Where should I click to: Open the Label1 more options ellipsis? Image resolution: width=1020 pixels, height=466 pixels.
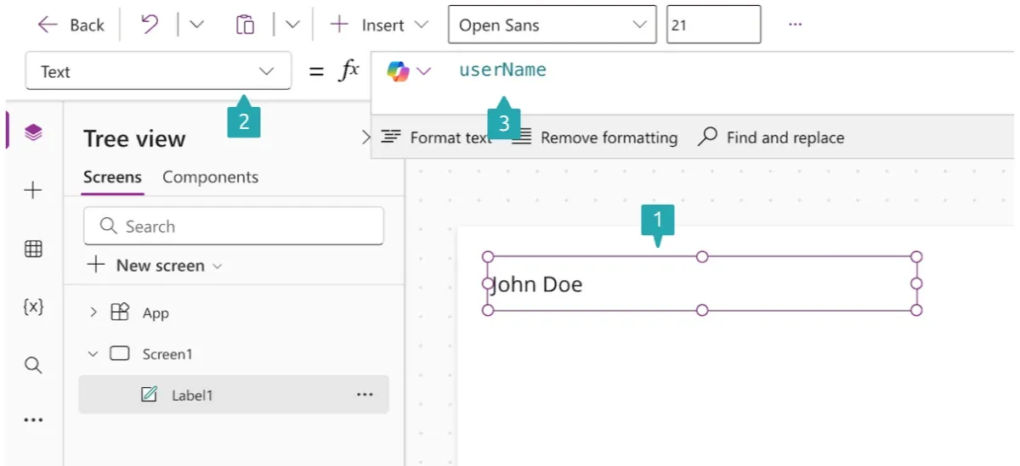pos(365,395)
